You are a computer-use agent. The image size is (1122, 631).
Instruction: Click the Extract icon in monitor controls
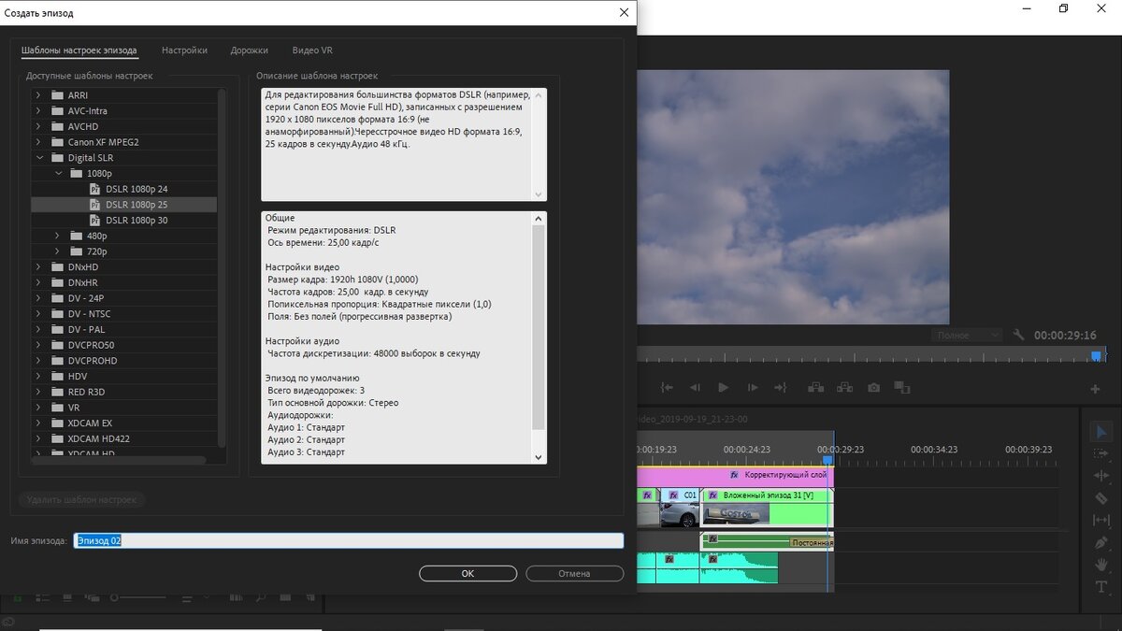click(844, 387)
